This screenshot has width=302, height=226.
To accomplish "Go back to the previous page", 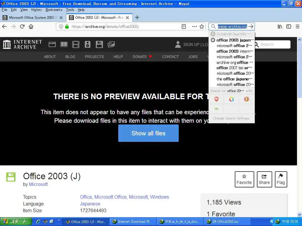I will [x=4, y=26].
